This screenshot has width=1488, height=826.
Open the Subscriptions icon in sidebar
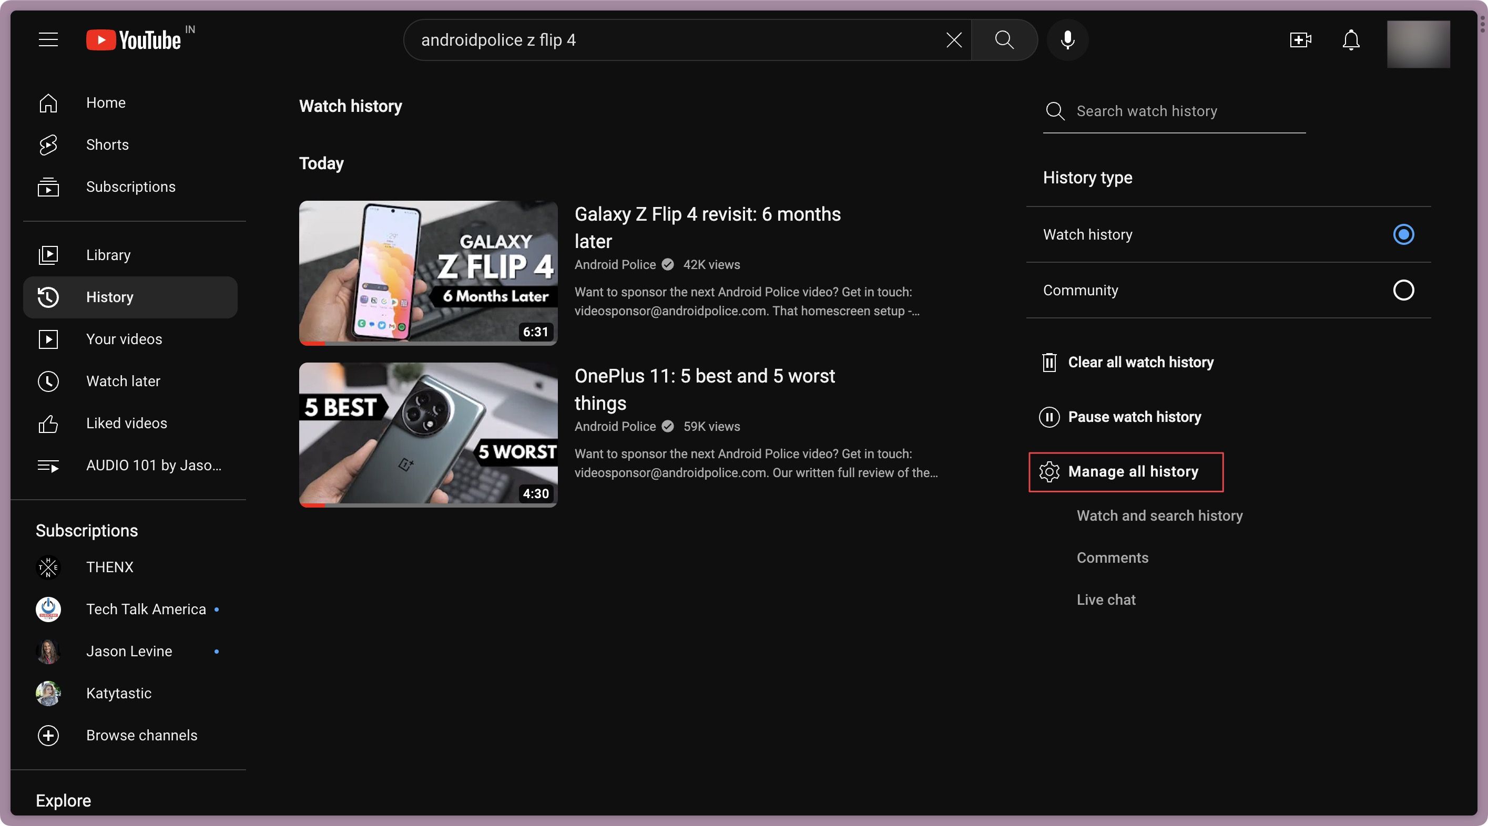click(48, 187)
